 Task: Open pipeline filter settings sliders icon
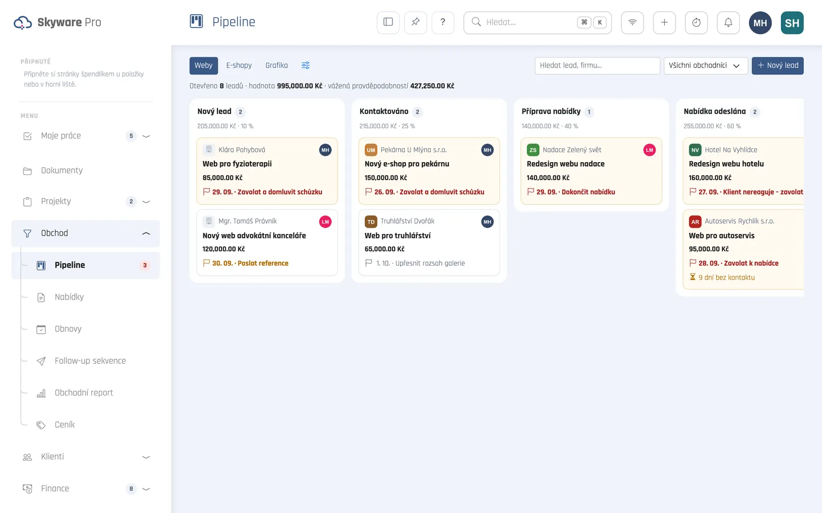pos(305,65)
